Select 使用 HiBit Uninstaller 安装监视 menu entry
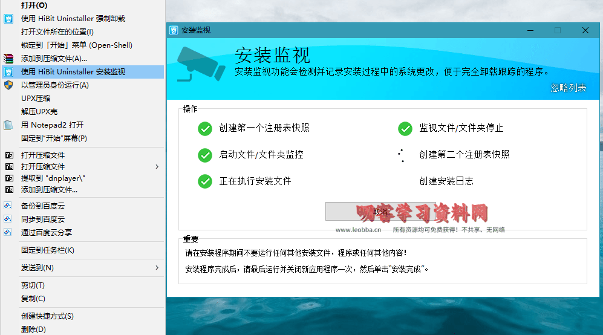603x335 pixels. [73, 72]
